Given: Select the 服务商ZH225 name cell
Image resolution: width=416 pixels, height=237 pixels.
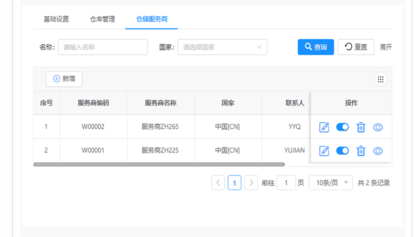Looking at the screenshot, I should pos(160,150).
